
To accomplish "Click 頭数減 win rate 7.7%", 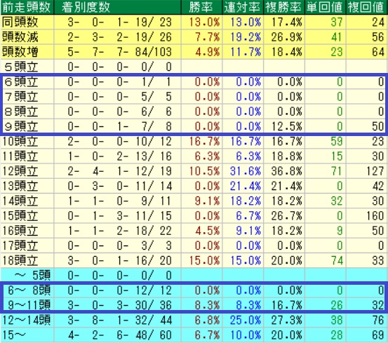I will point(208,37).
